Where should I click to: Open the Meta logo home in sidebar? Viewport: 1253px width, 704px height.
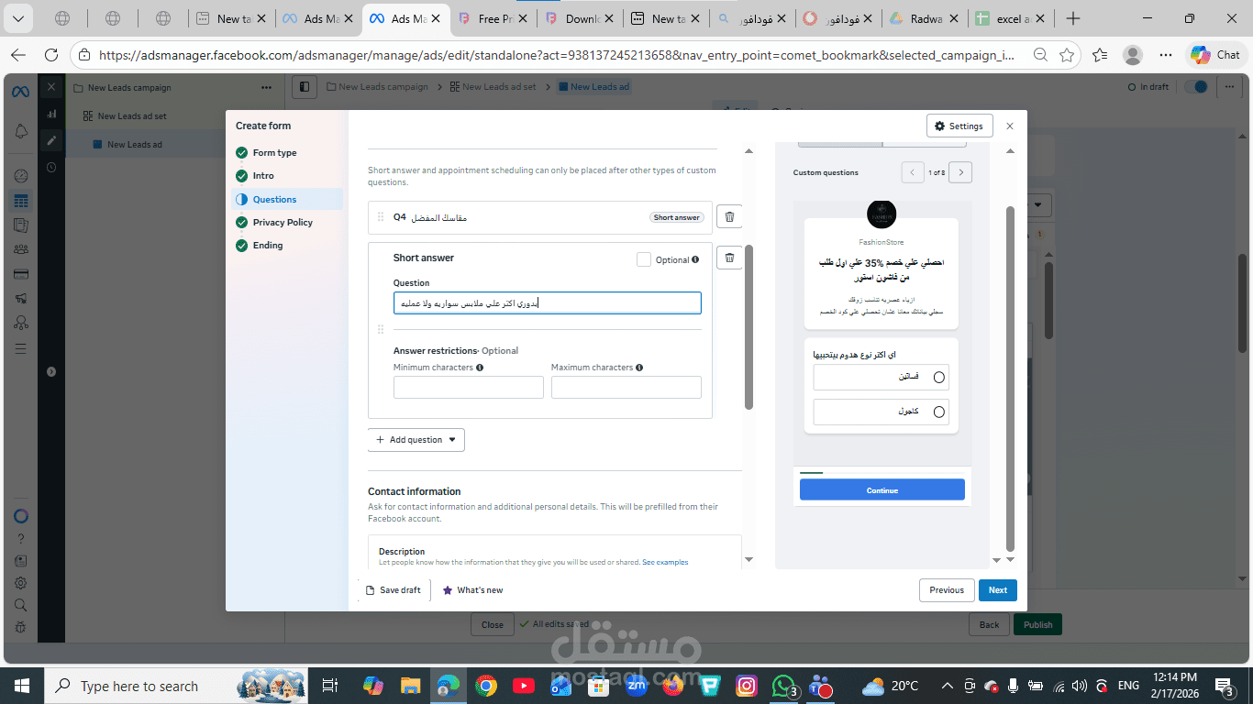tap(20, 92)
